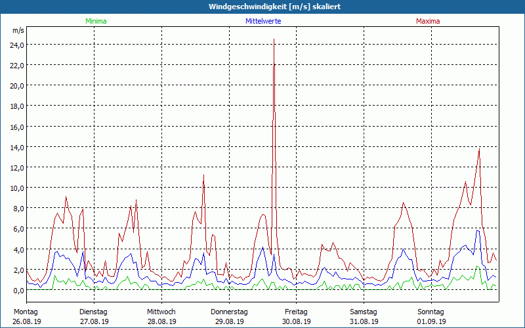This screenshot has width=525, height=328.
Task: Click the 20,0 y-axis tick label
Action: point(16,86)
